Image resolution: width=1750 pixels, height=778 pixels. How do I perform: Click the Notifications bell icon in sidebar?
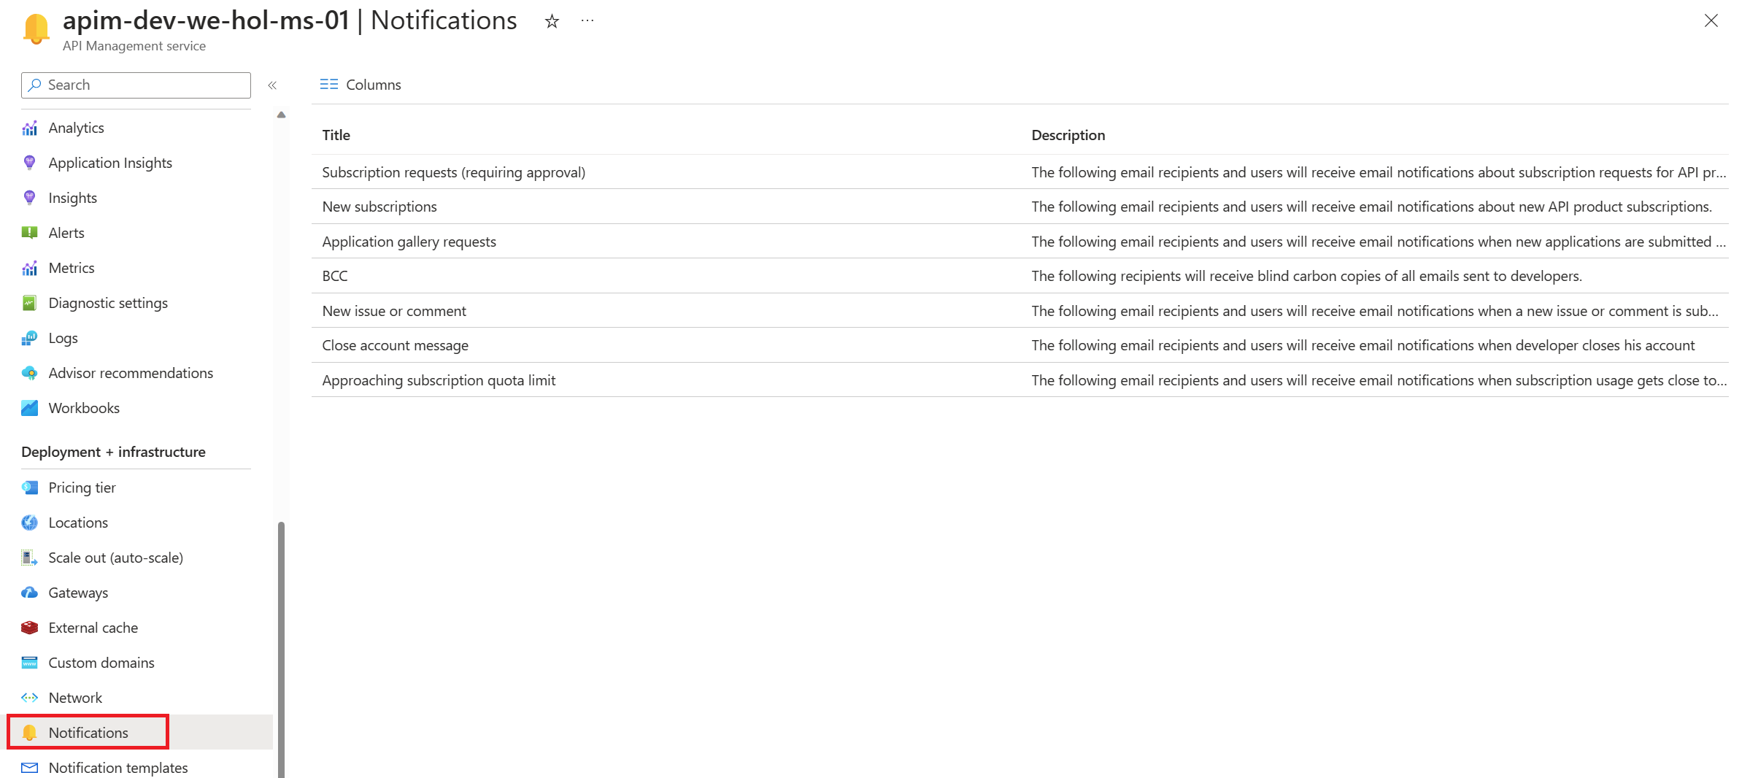(29, 733)
